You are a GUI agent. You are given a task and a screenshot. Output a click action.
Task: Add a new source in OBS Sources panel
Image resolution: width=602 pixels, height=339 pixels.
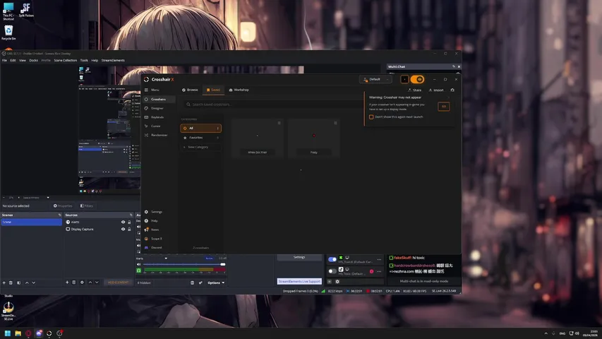(x=67, y=282)
